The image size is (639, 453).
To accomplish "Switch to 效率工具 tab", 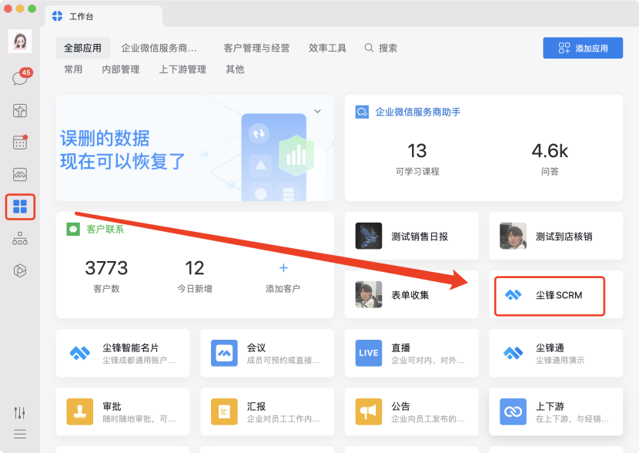I will (x=327, y=48).
